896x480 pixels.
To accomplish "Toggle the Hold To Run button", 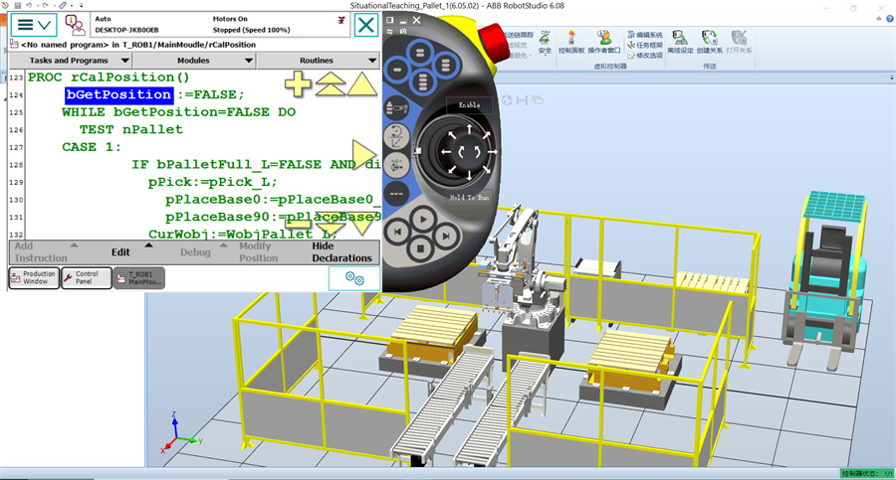I will point(470,198).
